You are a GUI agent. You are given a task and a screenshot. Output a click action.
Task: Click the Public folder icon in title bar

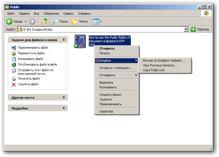click(x=7, y=7)
